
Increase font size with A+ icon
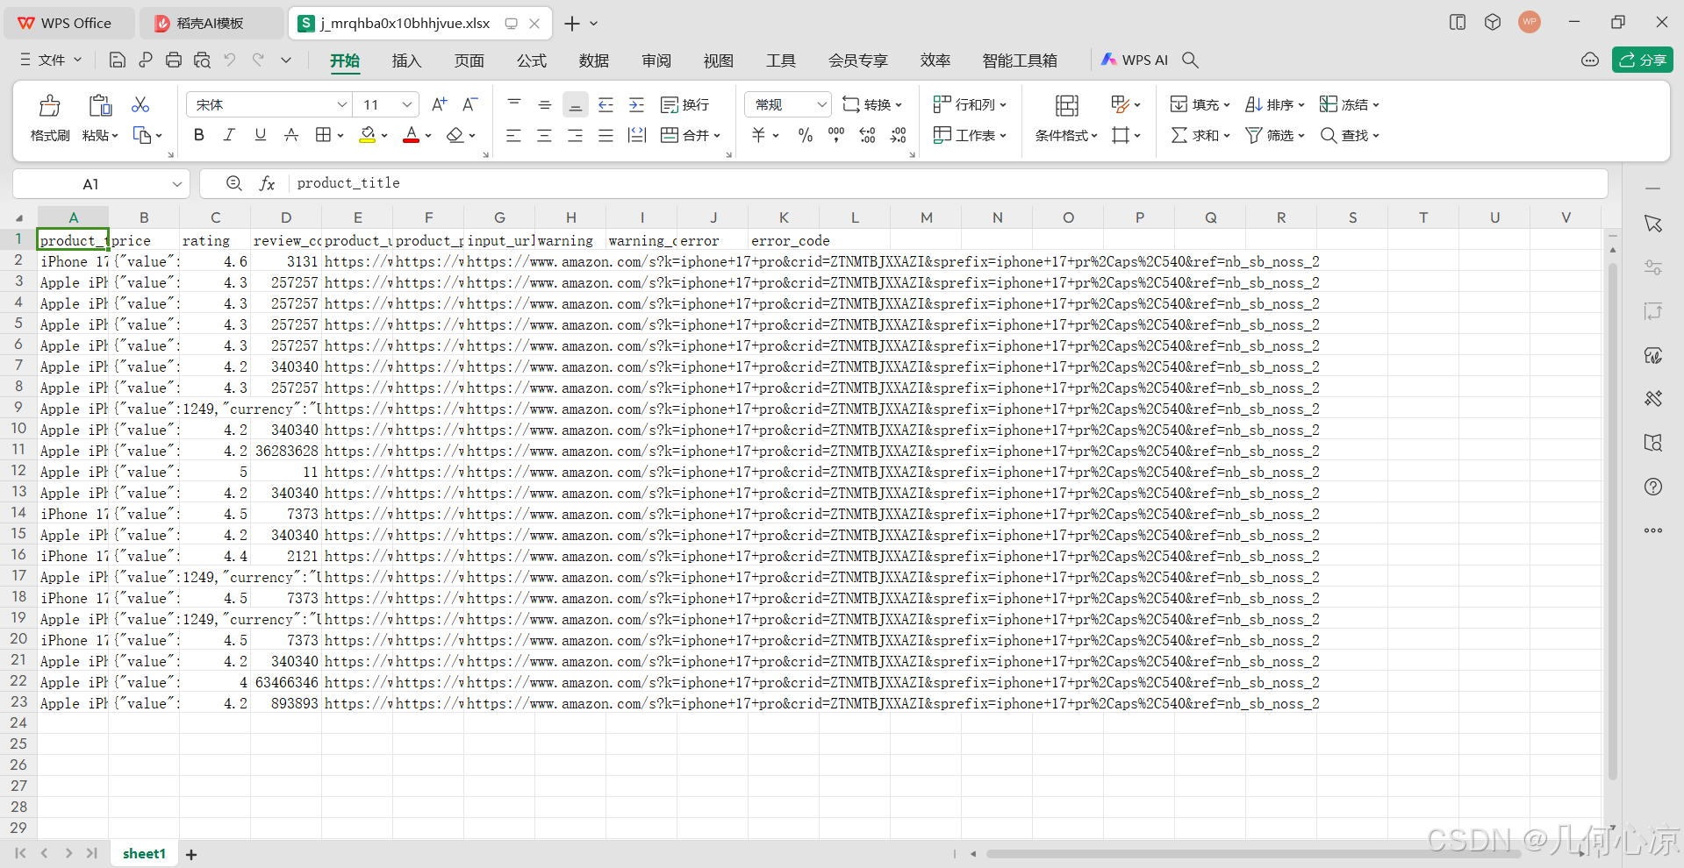click(x=440, y=104)
